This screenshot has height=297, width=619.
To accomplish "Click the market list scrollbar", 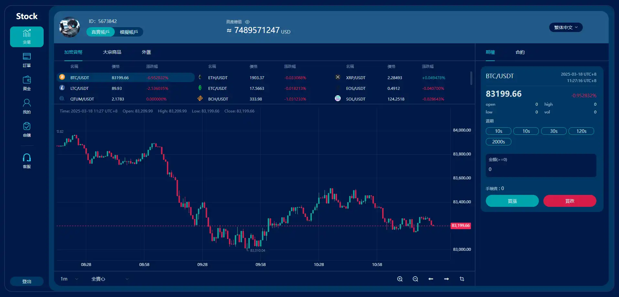I will tap(471, 79).
